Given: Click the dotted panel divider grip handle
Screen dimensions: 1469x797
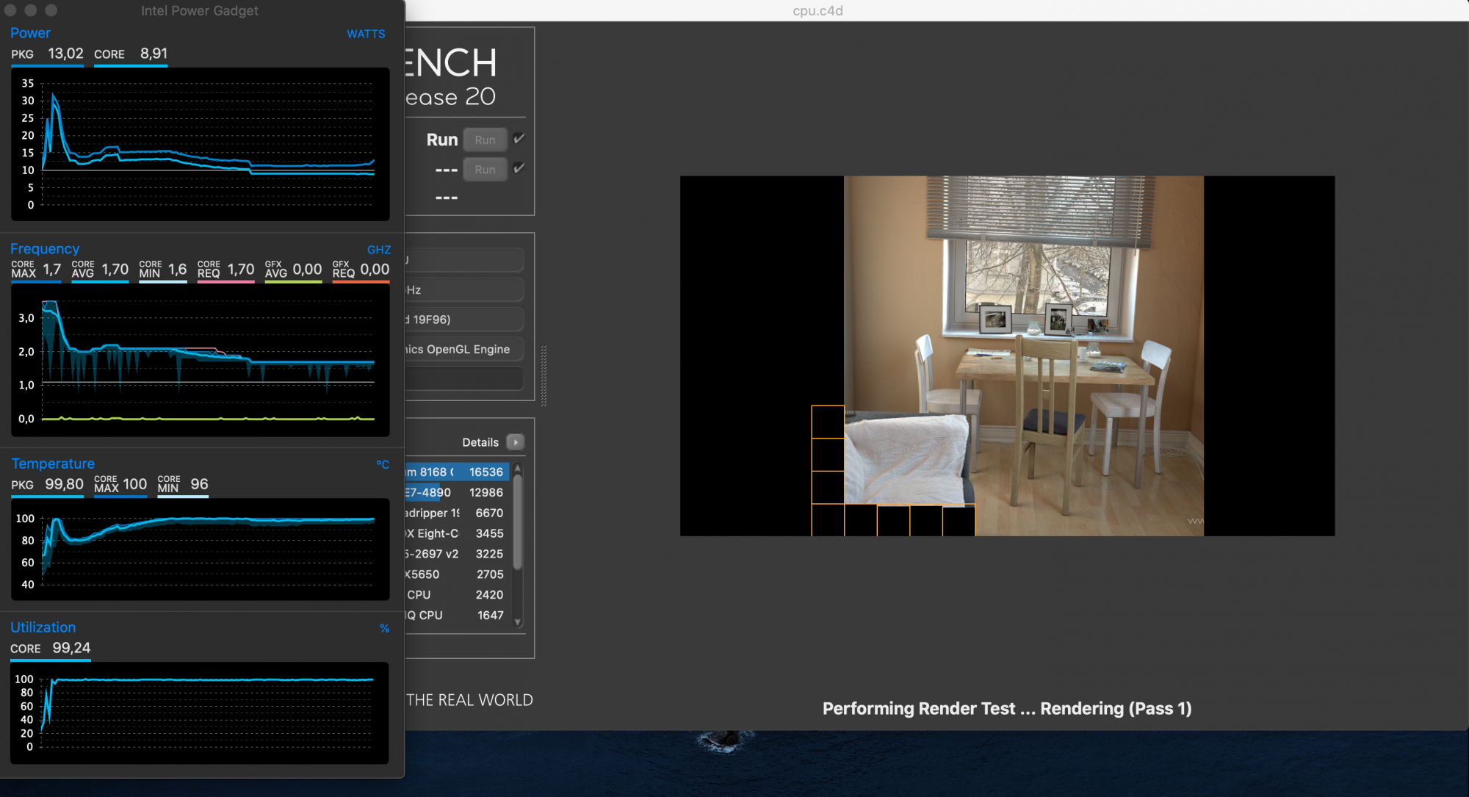Looking at the screenshot, I should [x=544, y=375].
